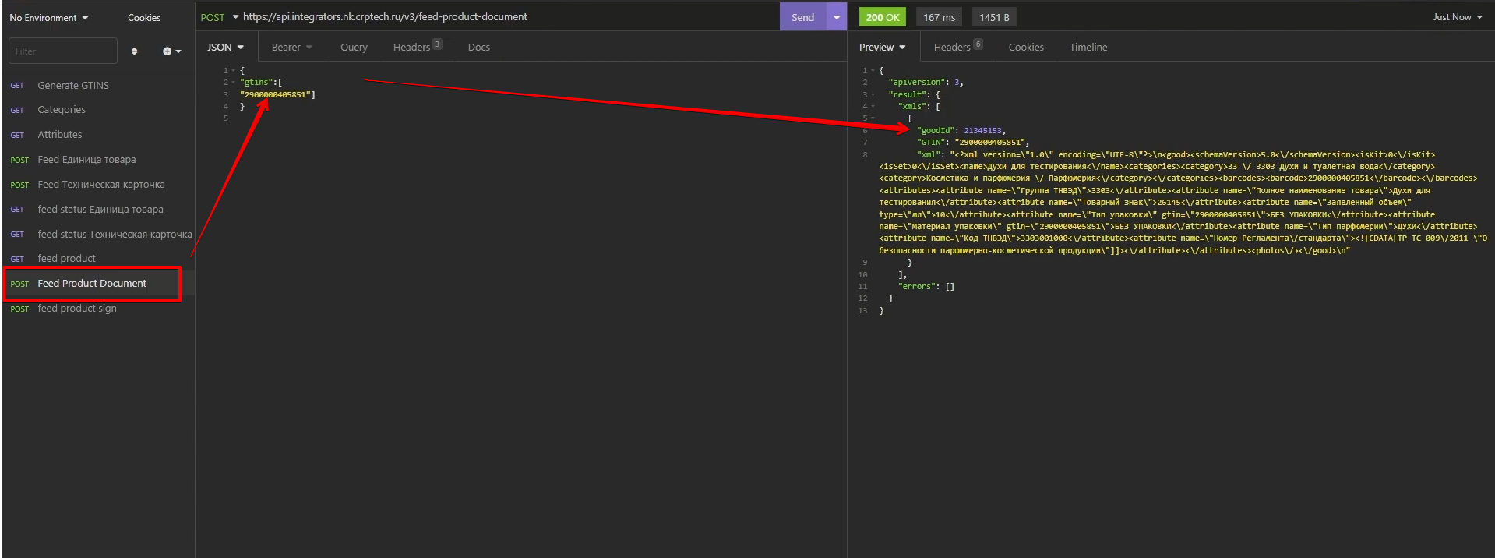
Task: Collapse the gtins array fold arrow
Action: click(233, 83)
